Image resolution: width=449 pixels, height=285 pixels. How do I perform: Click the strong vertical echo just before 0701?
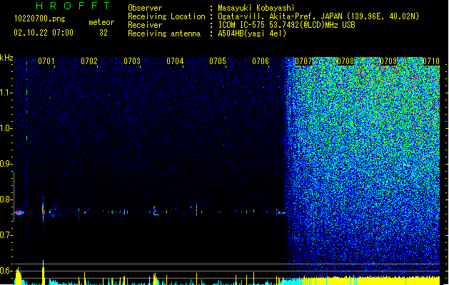44,211
